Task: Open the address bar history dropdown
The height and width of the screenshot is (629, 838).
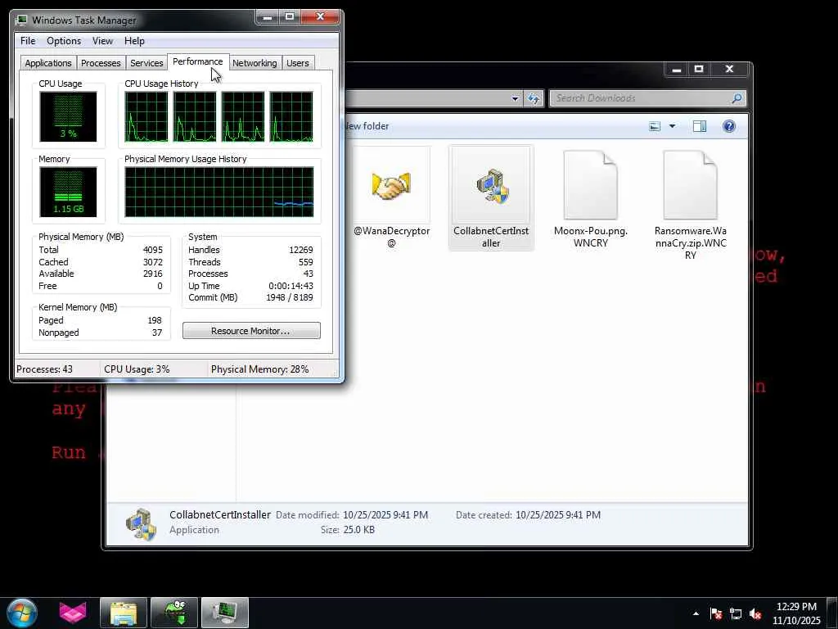Action: point(515,98)
